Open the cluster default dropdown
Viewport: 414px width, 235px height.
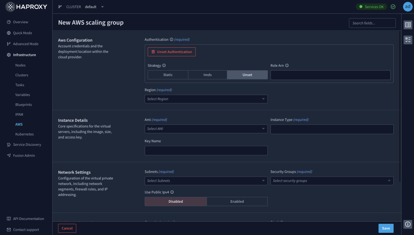[94, 7]
